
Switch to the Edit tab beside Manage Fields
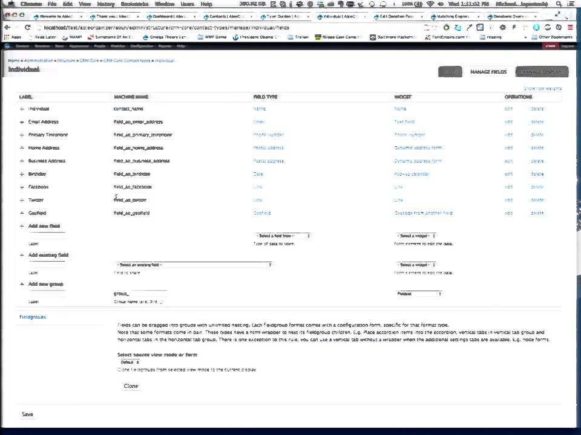pos(450,72)
